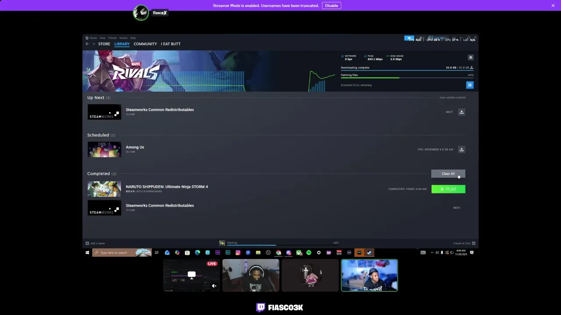Click the taskbar clock showing 4:04 AM
The width and height of the screenshot is (561, 315).
461,252
